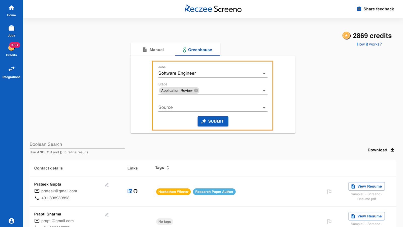Edit Prapti Sharma's contact details pencil
403x227 pixels.
pos(107,215)
